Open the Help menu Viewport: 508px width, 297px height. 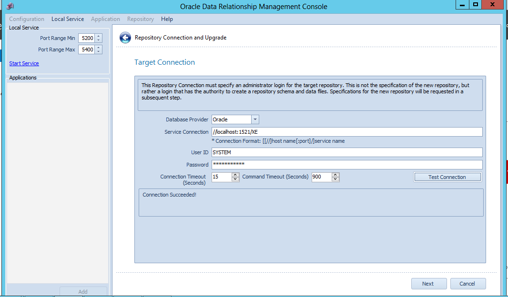point(167,19)
